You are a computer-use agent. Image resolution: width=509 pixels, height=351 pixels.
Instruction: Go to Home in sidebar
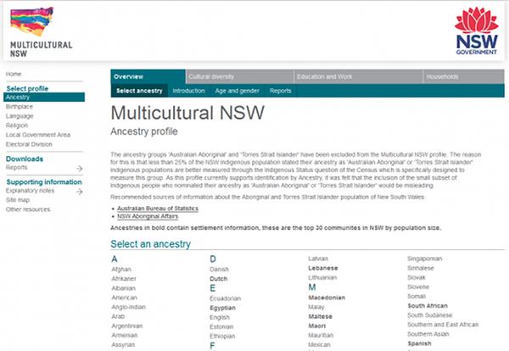click(14, 74)
